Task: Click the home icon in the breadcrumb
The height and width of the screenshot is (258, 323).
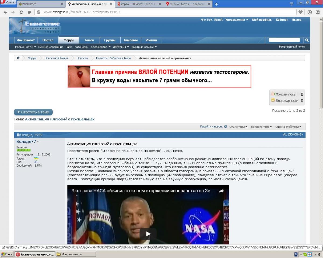Action: click(18, 58)
